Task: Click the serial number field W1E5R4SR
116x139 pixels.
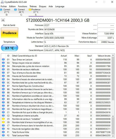Action: pos(60,30)
